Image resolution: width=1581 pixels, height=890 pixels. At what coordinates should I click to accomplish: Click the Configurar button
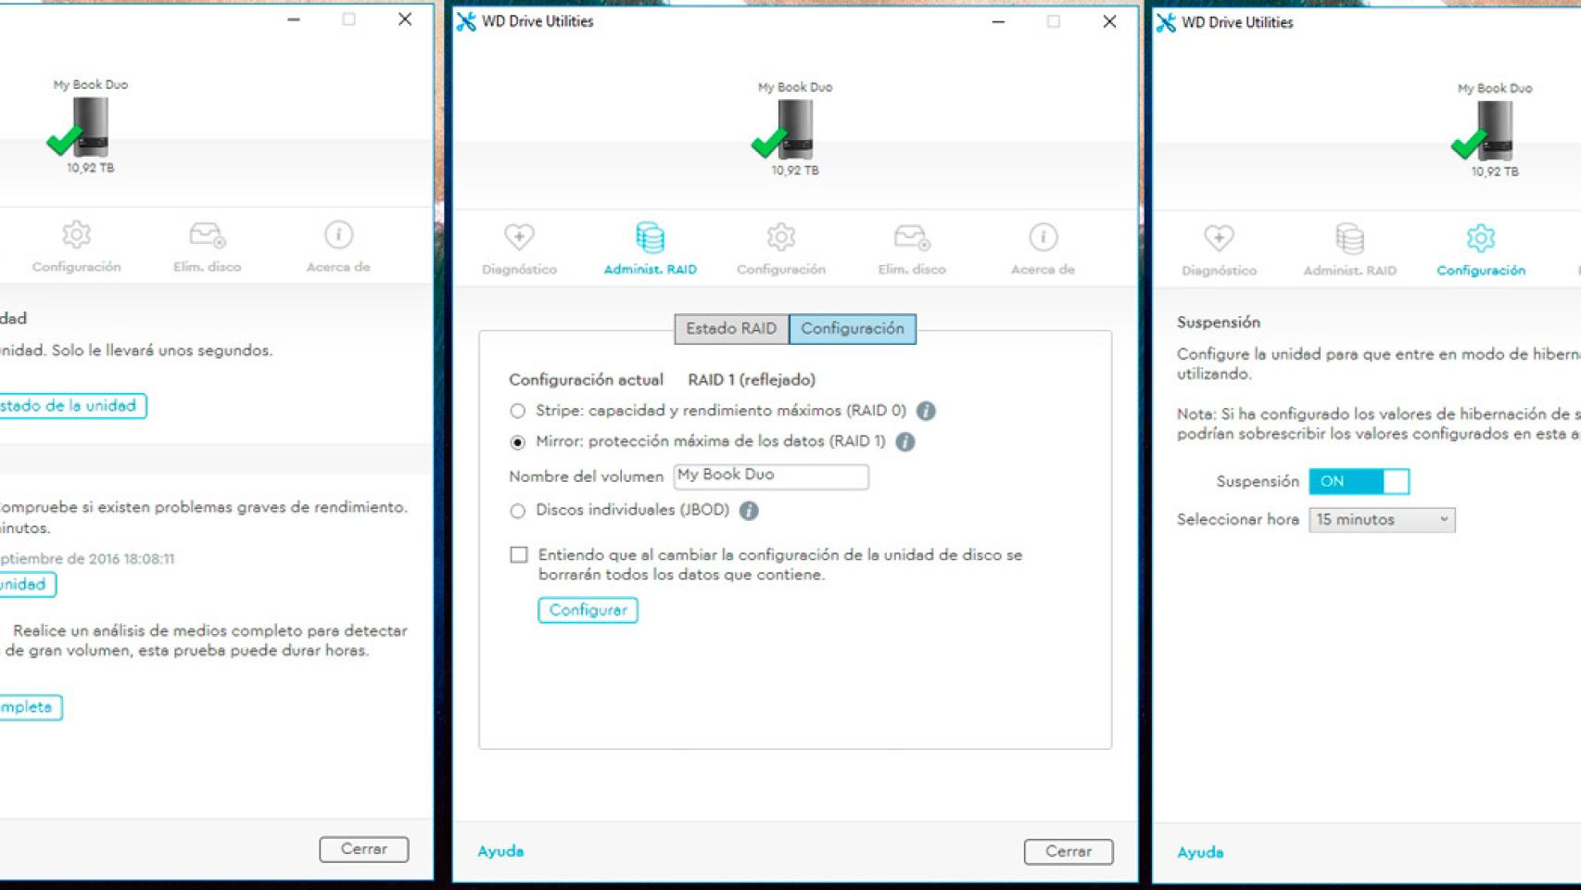(588, 610)
